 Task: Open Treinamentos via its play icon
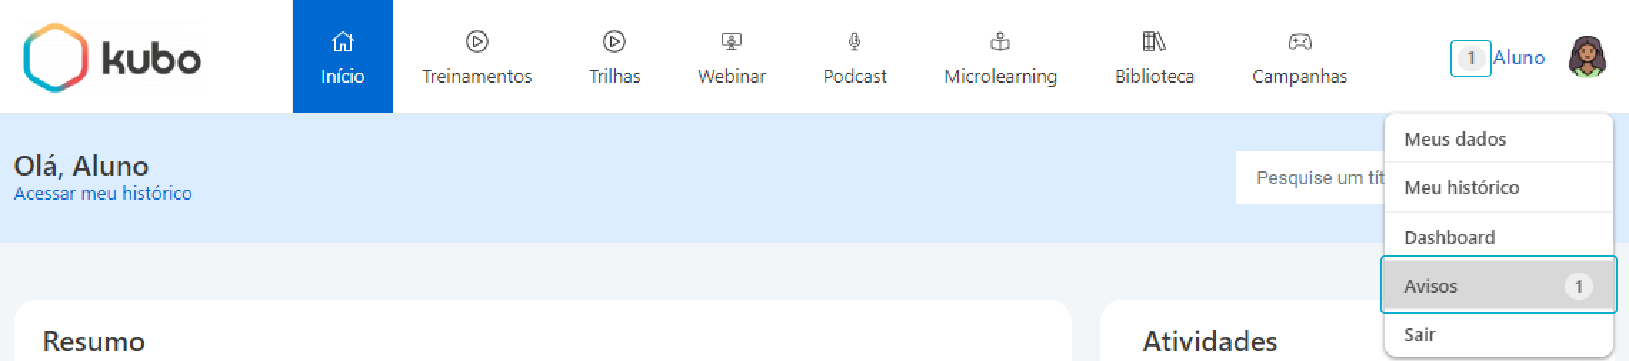(477, 42)
